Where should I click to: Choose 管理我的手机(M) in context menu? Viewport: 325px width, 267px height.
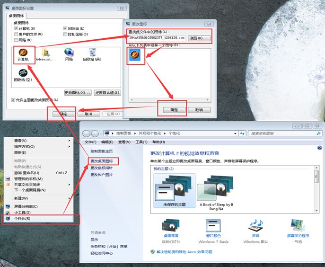[x=38, y=179]
